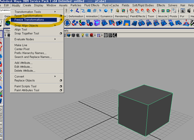Screen dimensions: 194x140
Task: Click the parm points curve mask icon
Action: tap(77, 11)
